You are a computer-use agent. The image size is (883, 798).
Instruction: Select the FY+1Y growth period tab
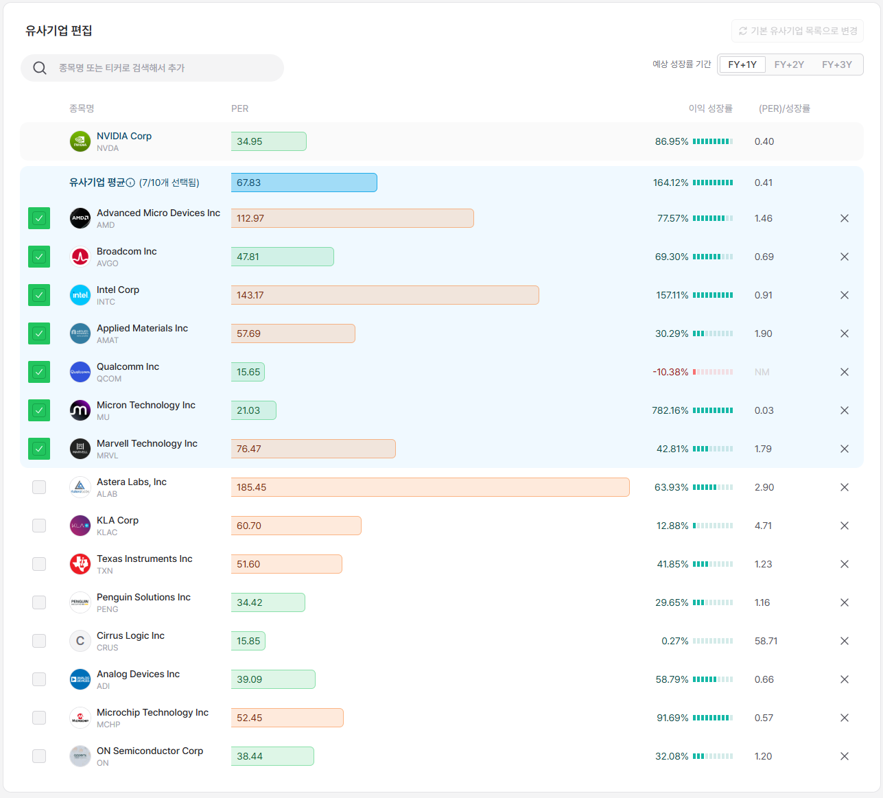(x=742, y=64)
